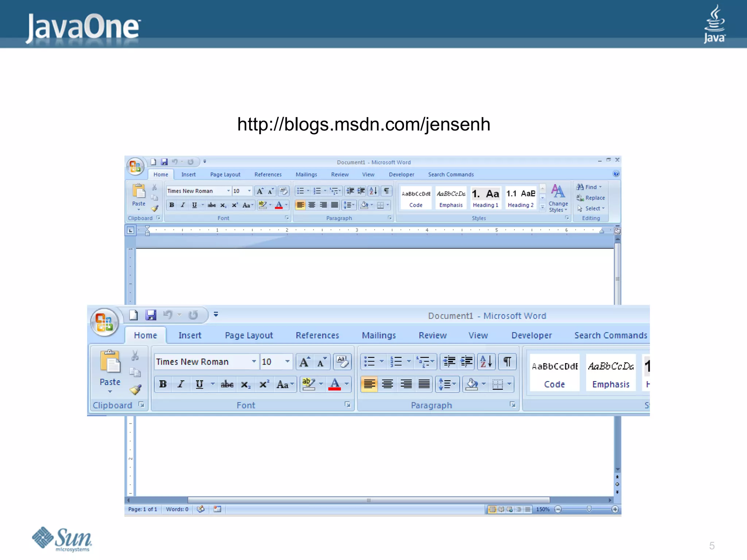Click the Shrink Font icon in the enlarged ribbon
747x560 pixels.
[x=322, y=362]
